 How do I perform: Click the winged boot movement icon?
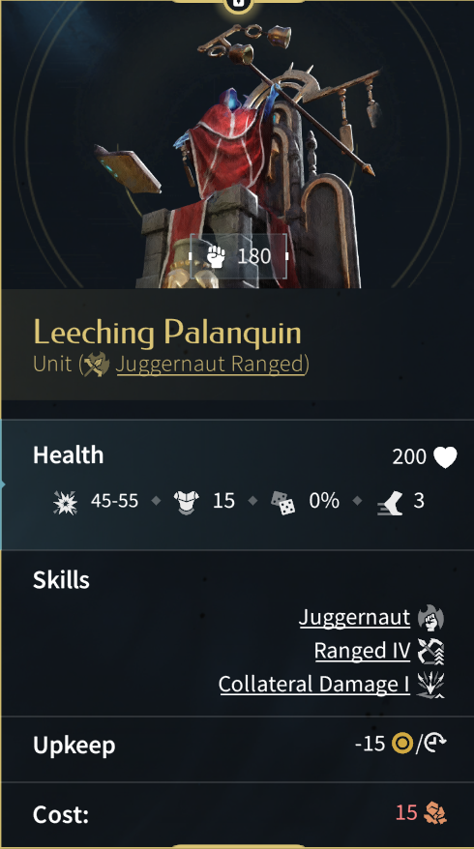[x=390, y=503]
